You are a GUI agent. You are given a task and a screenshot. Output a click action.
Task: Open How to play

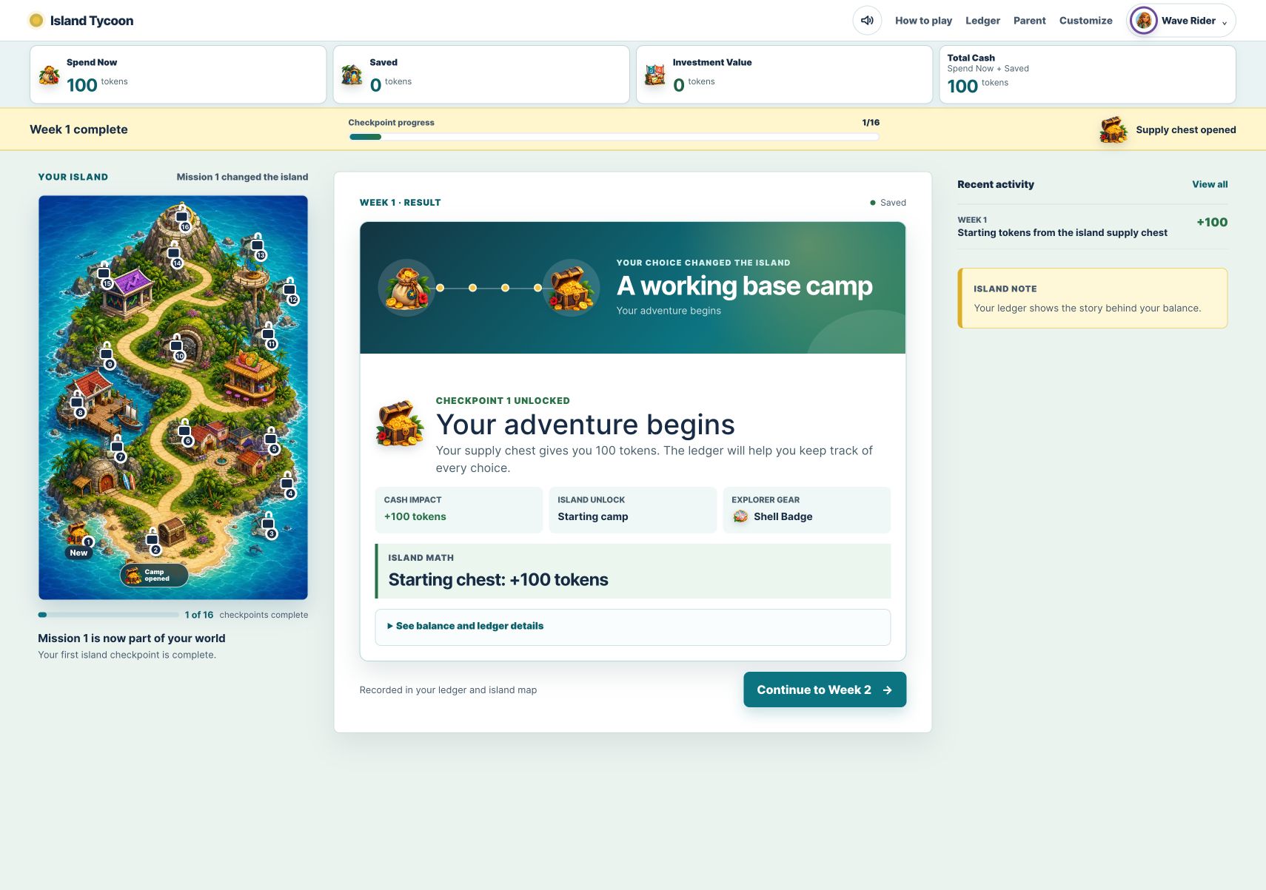(923, 21)
